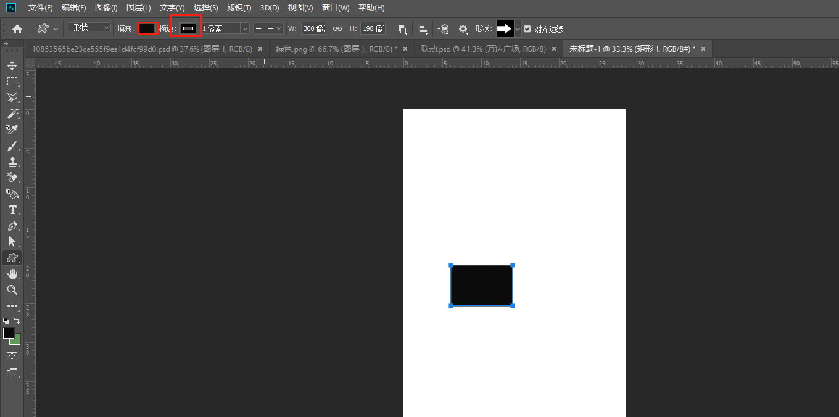Click the foreground color swatch
The width and height of the screenshot is (839, 417).
(8, 333)
